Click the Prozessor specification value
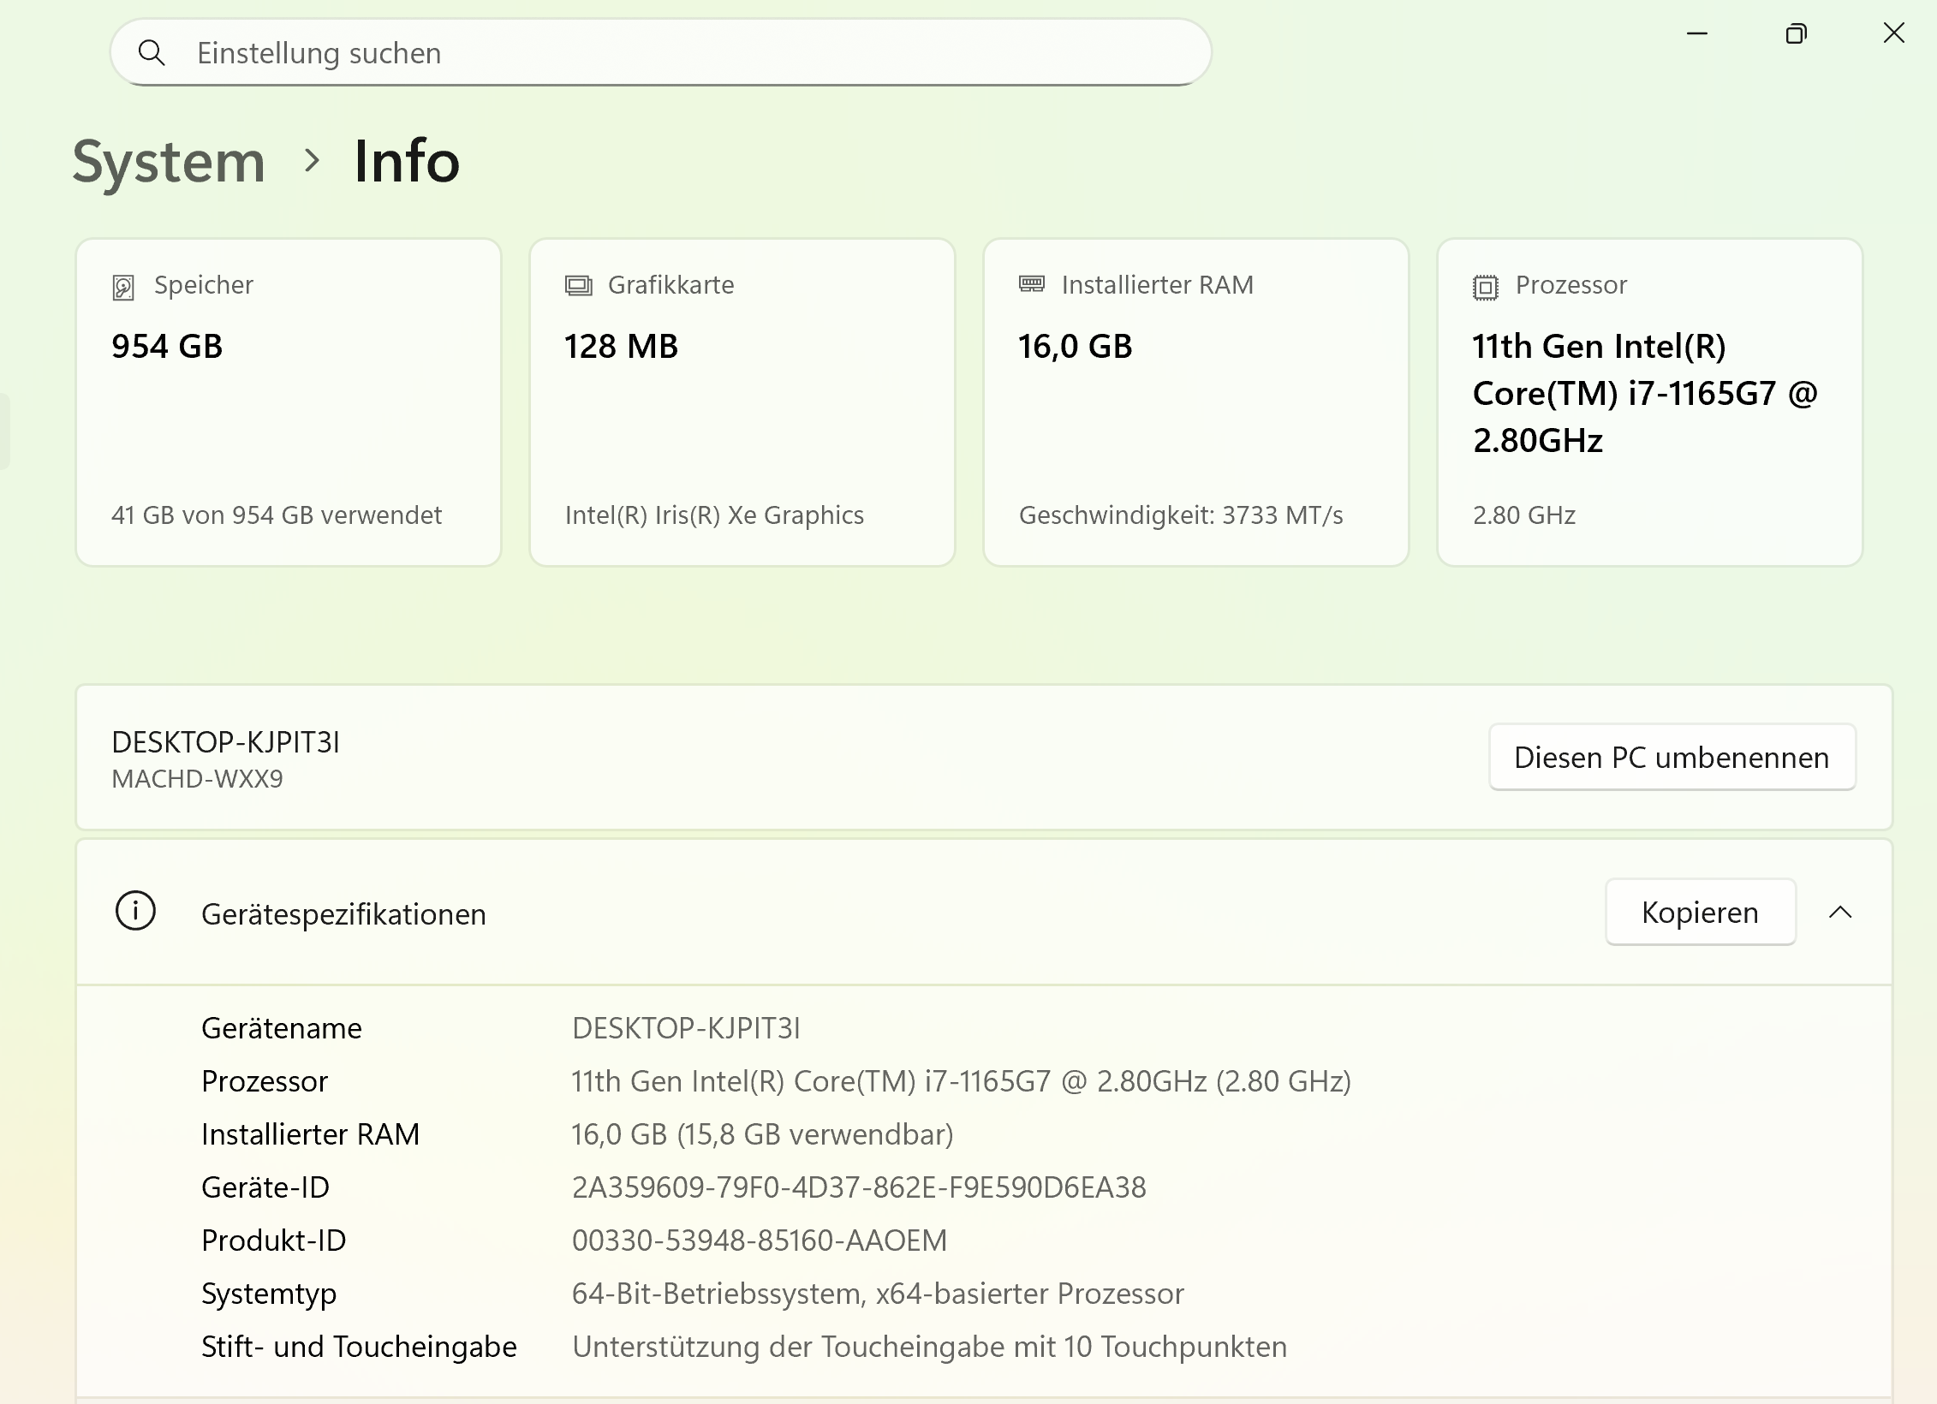Image resolution: width=1937 pixels, height=1404 pixels. click(x=962, y=1081)
